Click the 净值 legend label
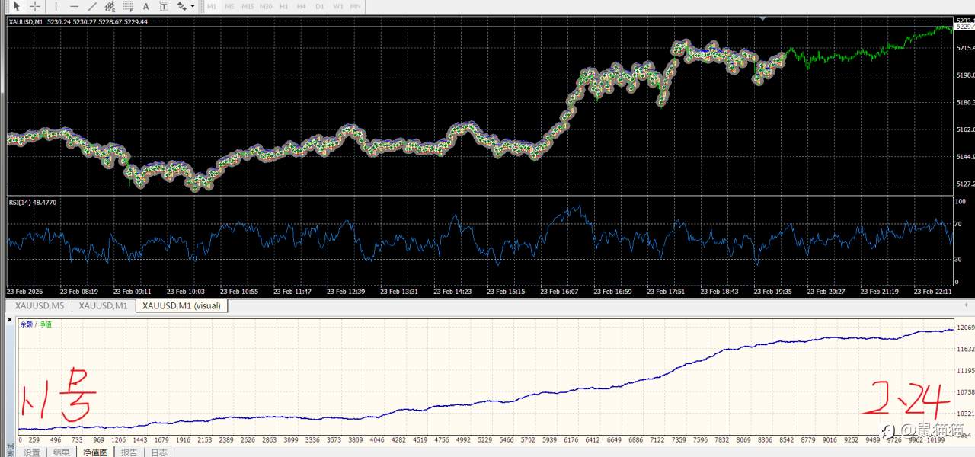Image resolution: width=975 pixels, height=457 pixels. pos(46,324)
